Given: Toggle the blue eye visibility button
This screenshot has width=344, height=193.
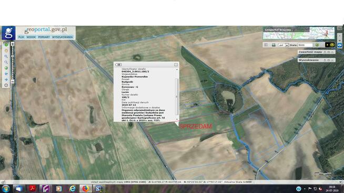Looking at the screenshot, I should (x=340, y=45).
